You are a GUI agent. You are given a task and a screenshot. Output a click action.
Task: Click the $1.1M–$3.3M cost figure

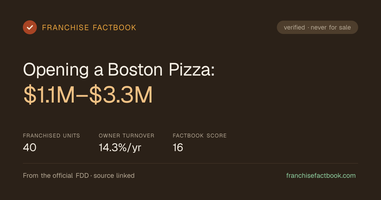click(88, 95)
